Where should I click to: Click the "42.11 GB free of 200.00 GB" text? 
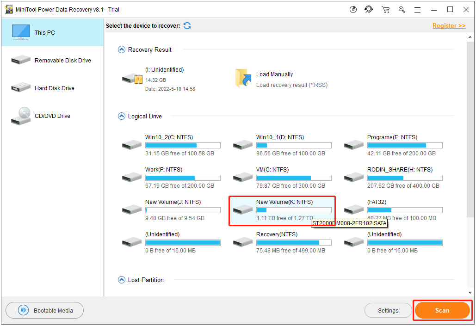tap(402, 154)
